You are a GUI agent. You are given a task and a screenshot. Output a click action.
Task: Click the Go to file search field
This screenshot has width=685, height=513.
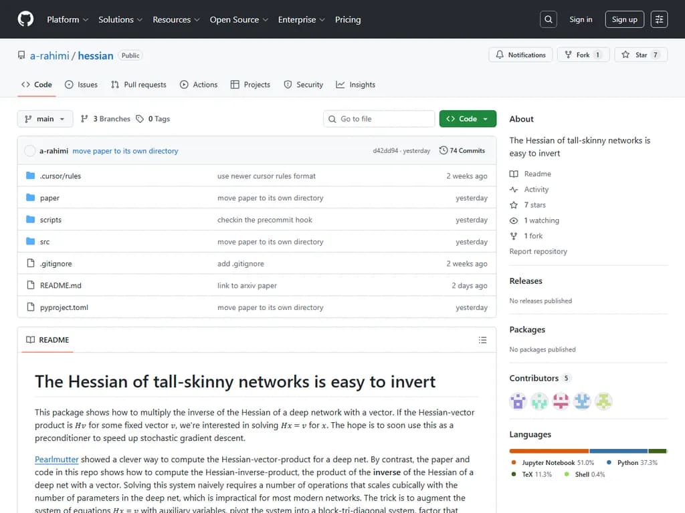(379, 119)
